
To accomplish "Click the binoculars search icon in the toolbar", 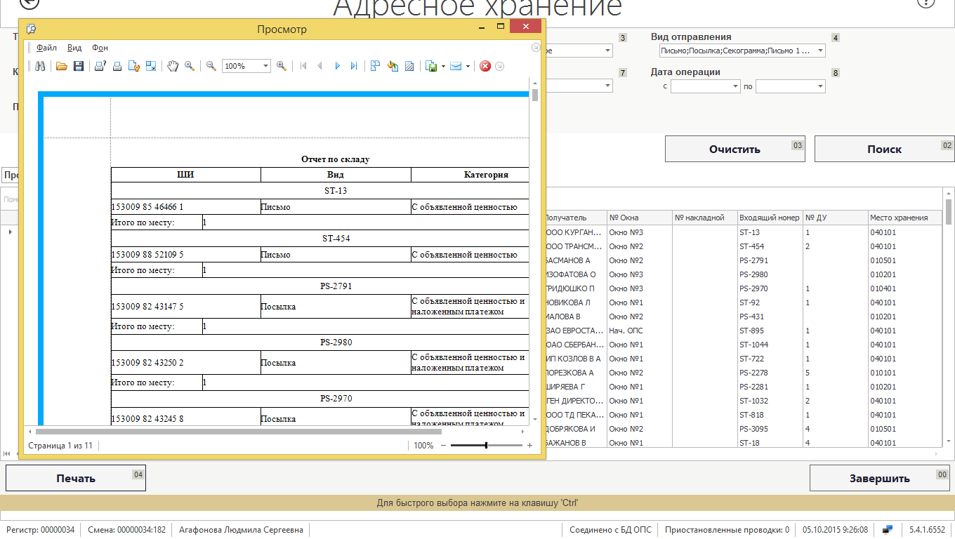I will click(40, 66).
